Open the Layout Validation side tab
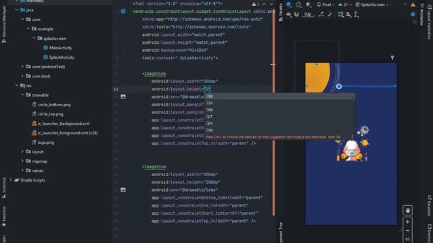Viewport: 433px width, 243px height. 429,22
